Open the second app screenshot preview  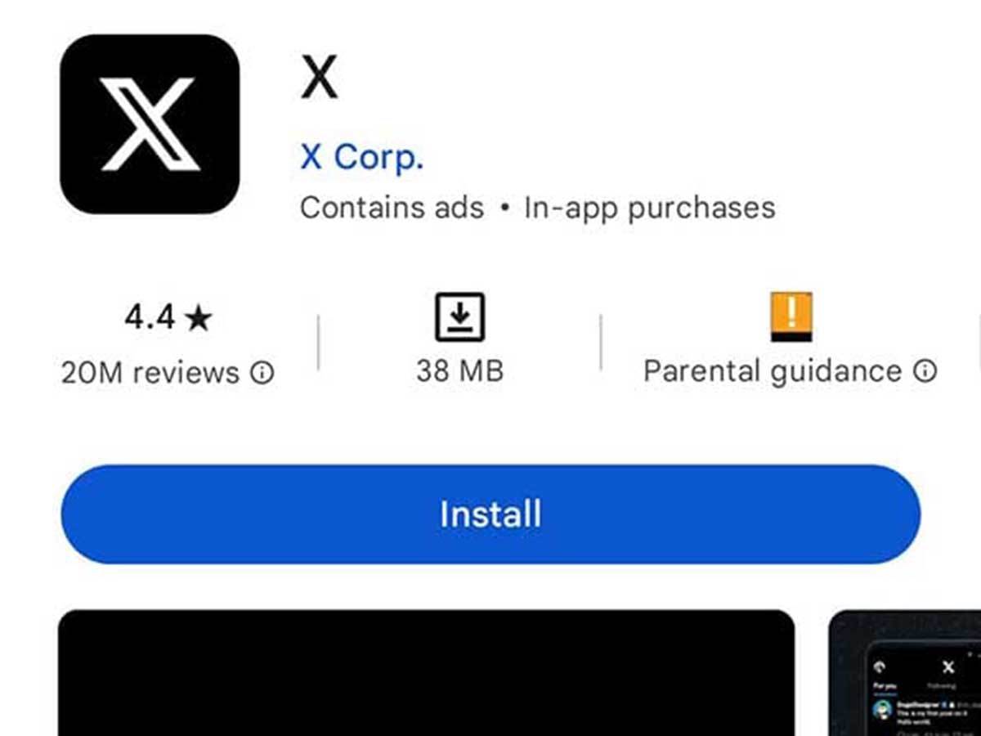tap(905, 673)
